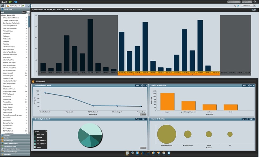The height and width of the screenshot is (157, 259).
Task: Click the blue forward arrow icon
Action: [x=15, y=2]
